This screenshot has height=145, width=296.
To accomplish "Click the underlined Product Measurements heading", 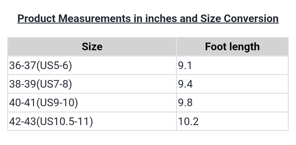I will (x=148, y=19).
